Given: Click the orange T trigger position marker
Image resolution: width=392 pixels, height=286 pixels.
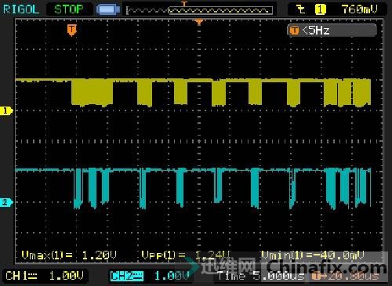Looking at the screenshot, I should coord(71,30).
